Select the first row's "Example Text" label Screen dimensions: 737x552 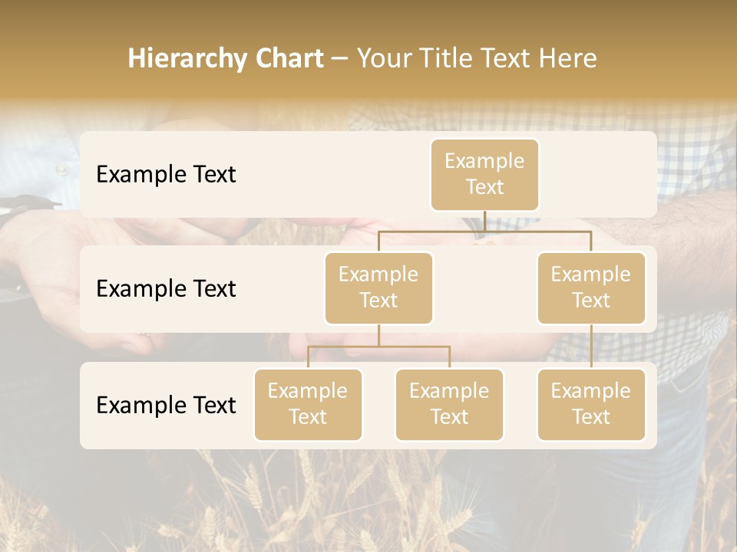pyautogui.click(x=166, y=174)
